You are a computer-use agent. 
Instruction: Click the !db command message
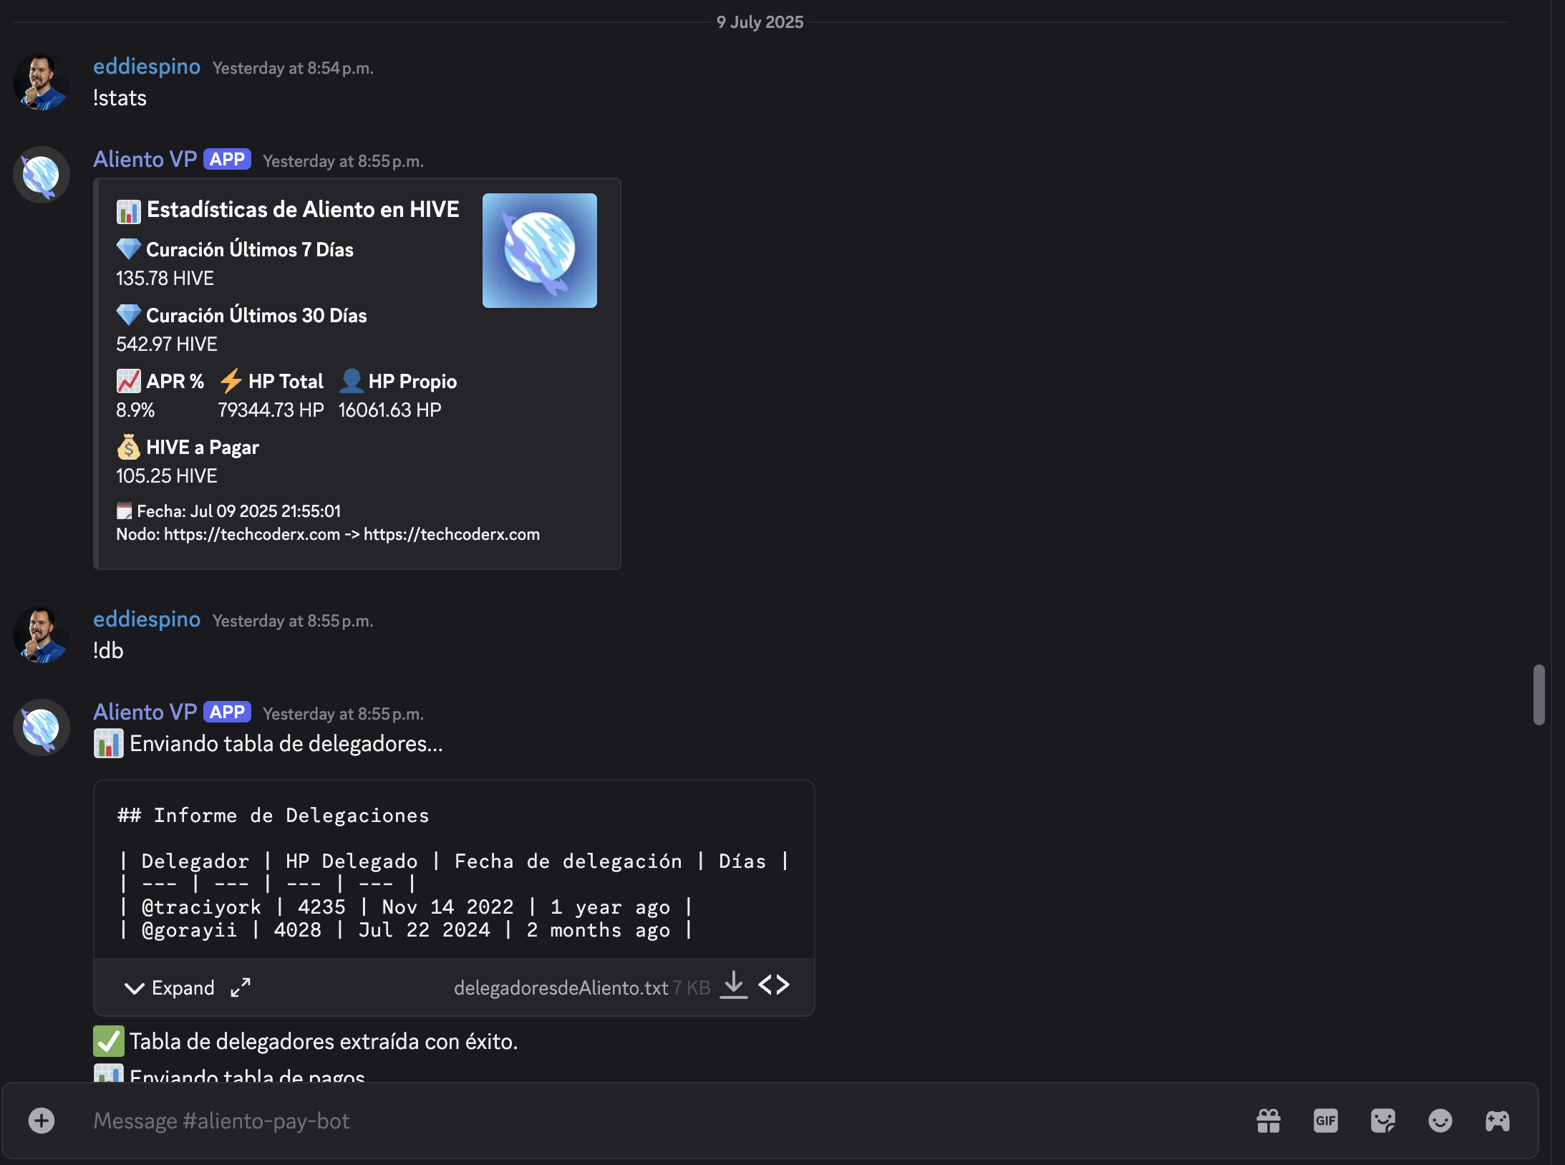pyautogui.click(x=108, y=651)
